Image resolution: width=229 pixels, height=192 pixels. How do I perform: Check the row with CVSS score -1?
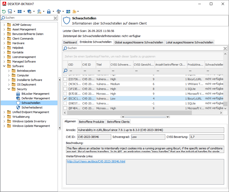[x=65, y=103]
